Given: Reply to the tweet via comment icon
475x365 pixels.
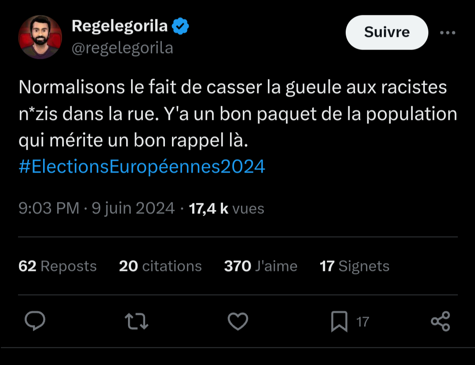Looking at the screenshot, I should tap(35, 321).
